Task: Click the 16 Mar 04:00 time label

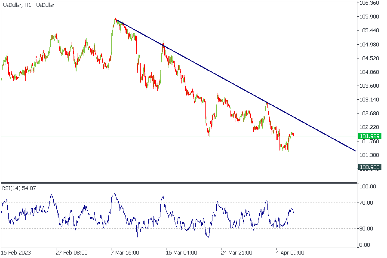Action: pyautogui.click(x=181, y=252)
